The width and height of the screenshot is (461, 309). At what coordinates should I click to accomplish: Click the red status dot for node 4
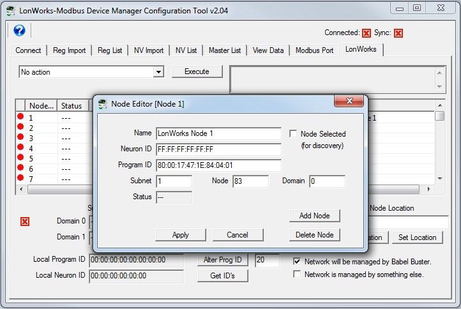20,147
